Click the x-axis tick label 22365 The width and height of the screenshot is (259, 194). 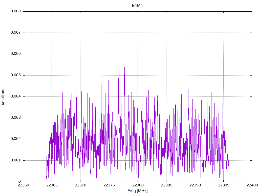[x=52, y=185]
